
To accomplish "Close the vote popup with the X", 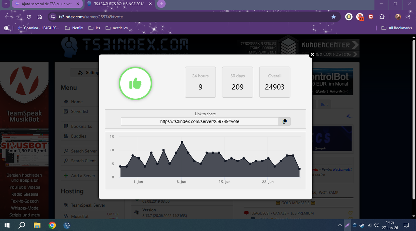I will click(x=312, y=55).
